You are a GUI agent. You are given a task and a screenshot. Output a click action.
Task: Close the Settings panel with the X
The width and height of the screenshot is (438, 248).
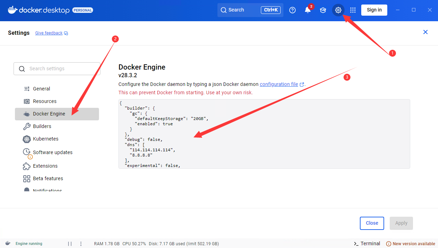click(425, 32)
